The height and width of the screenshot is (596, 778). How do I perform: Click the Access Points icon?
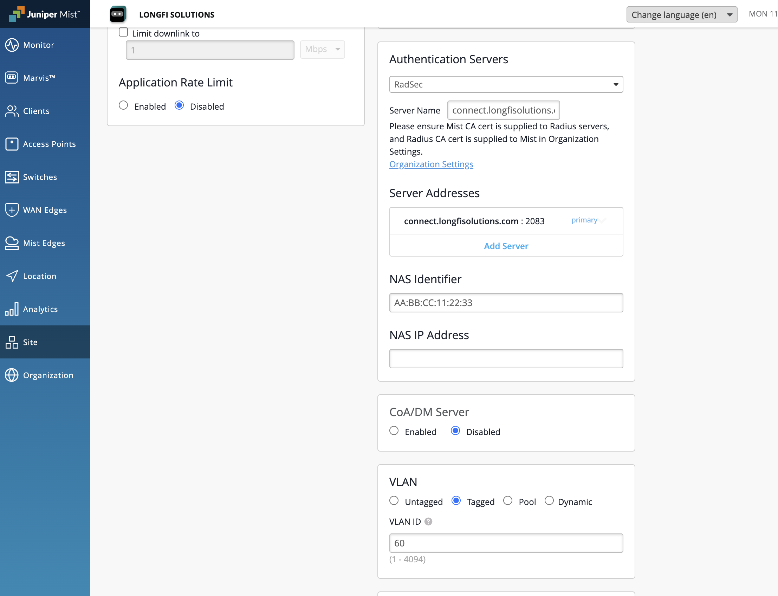click(x=12, y=144)
